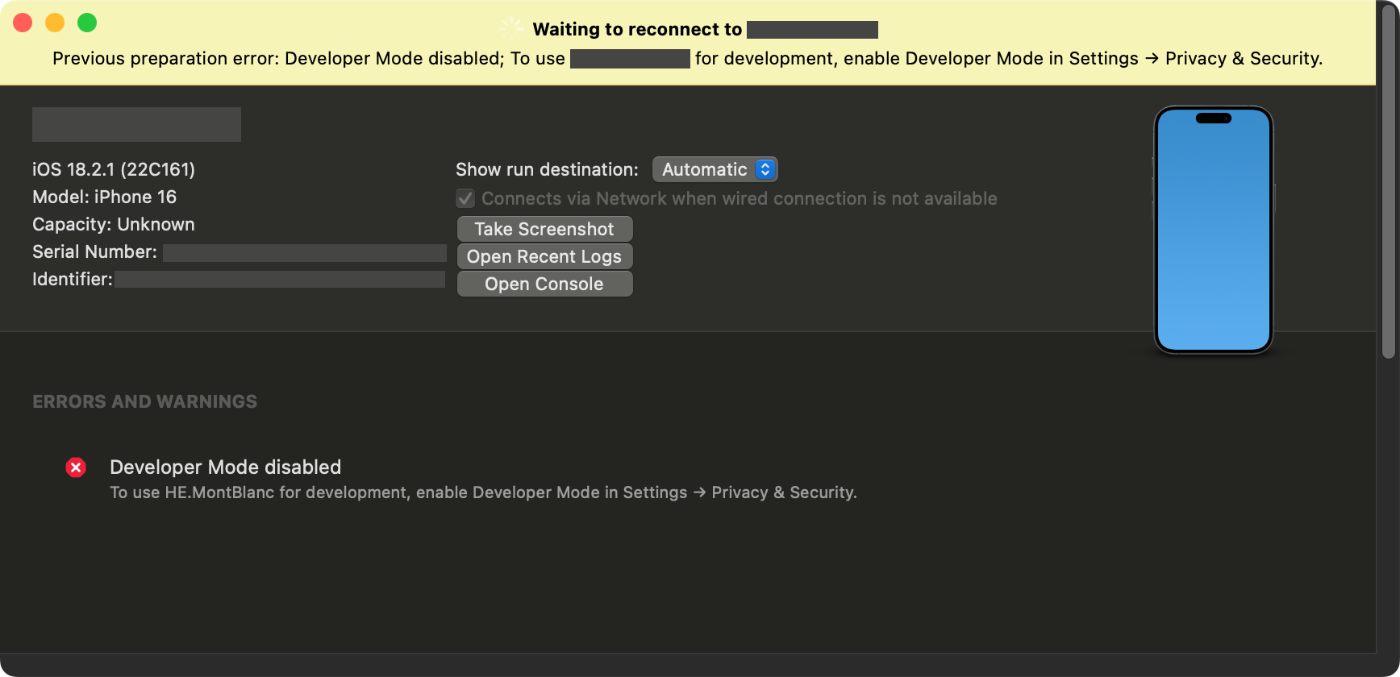The width and height of the screenshot is (1400, 677).
Task: Click the ERRORS AND WARNINGS section header
Action: point(144,401)
